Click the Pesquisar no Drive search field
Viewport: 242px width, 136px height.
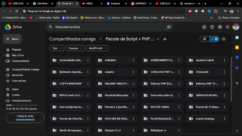coord(106,27)
